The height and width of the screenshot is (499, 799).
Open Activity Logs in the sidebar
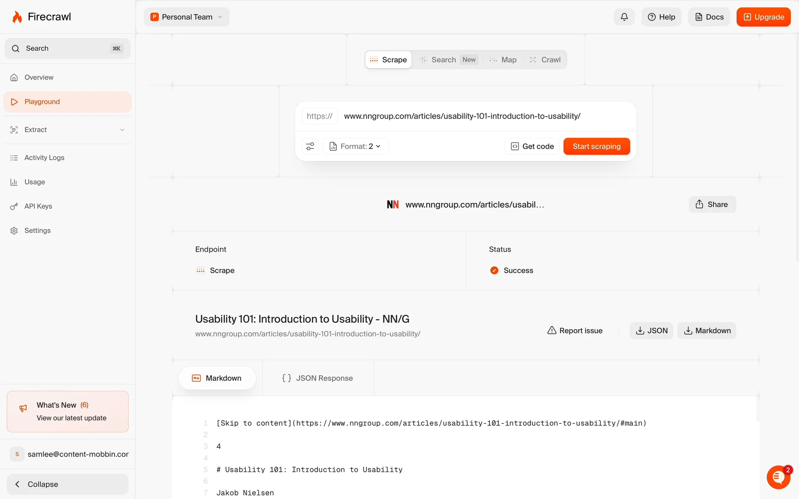pos(44,158)
